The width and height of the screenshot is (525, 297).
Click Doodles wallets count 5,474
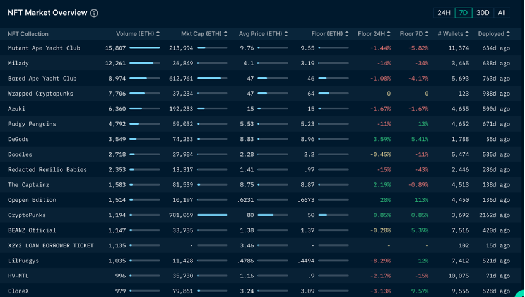(x=461, y=155)
